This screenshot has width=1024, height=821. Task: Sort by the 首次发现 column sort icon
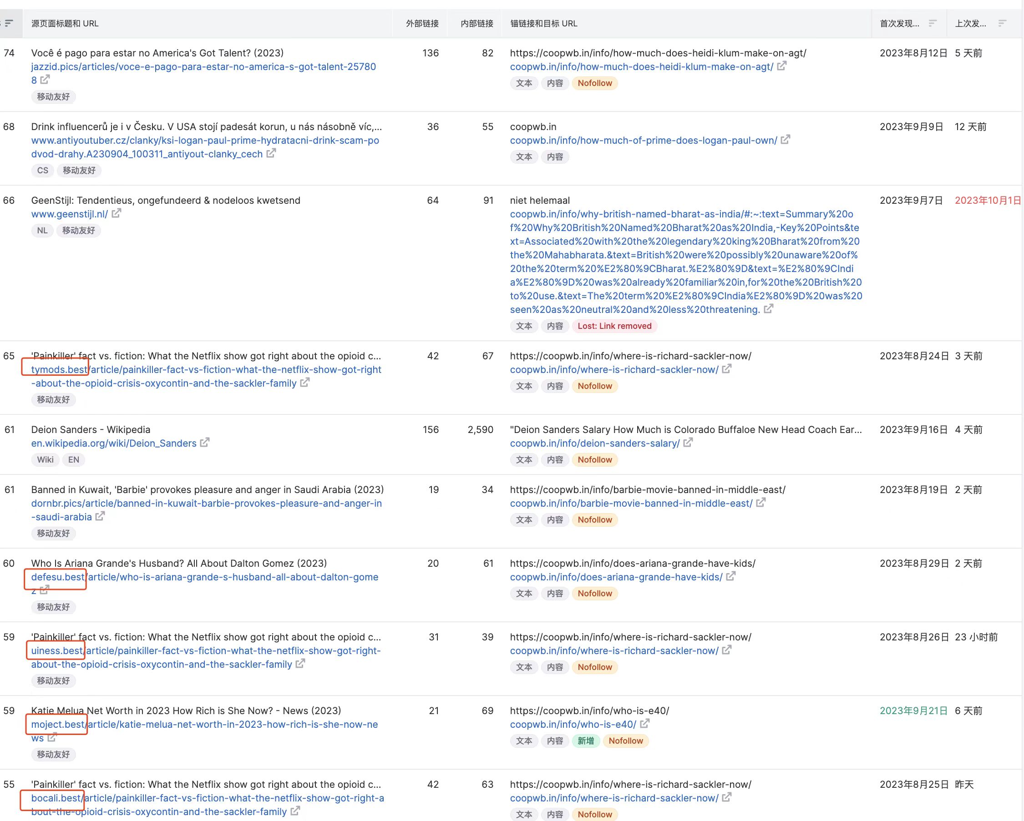933,23
